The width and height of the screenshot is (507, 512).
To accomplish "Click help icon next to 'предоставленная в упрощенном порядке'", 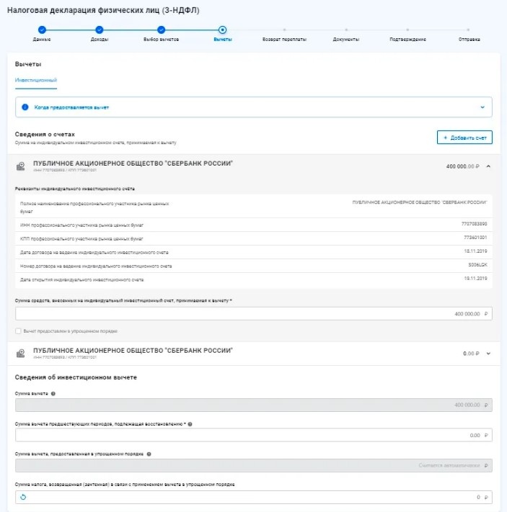I will click(x=149, y=454).
